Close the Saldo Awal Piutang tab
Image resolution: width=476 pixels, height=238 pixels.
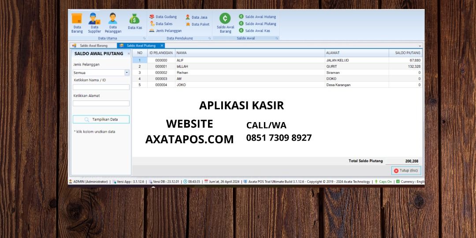tap(162, 45)
